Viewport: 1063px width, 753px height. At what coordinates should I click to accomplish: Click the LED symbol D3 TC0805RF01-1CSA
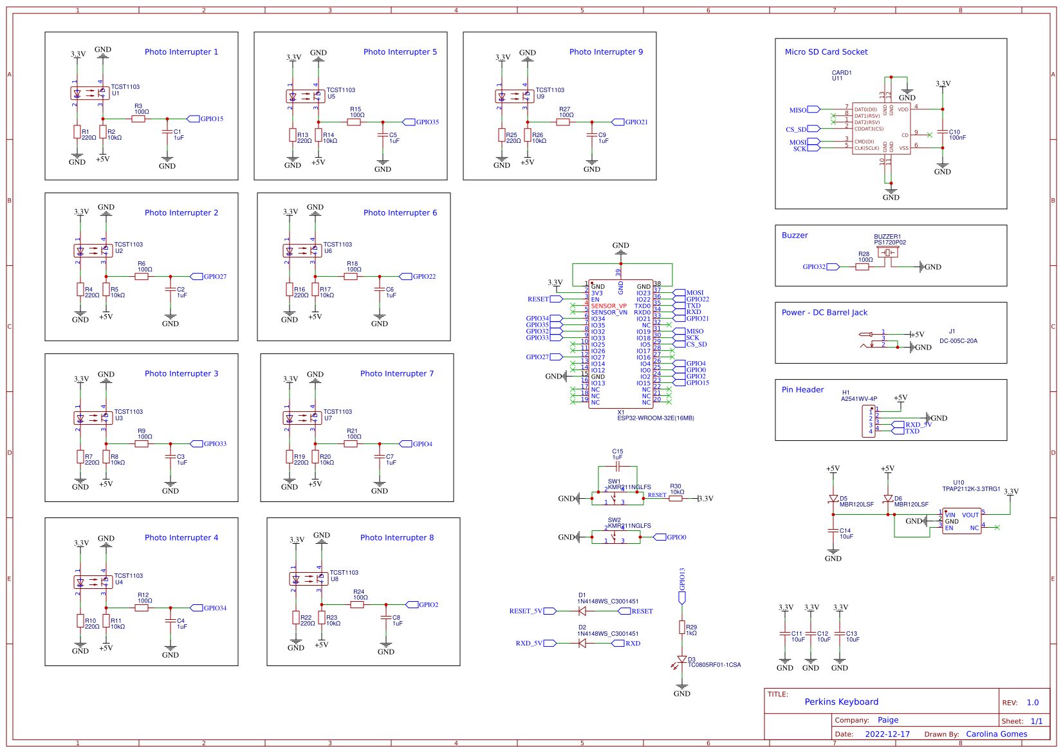[682, 658]
